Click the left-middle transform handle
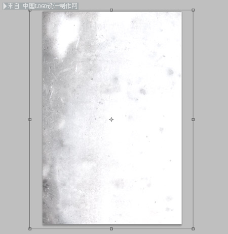228x234 pixels. pyautogui.click(x=30, y=120)
